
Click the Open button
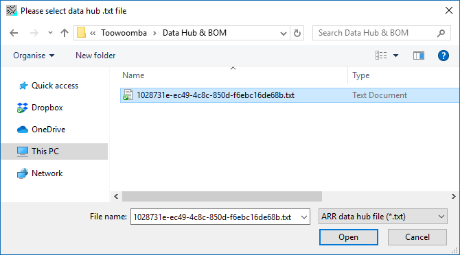pos(349,237)
